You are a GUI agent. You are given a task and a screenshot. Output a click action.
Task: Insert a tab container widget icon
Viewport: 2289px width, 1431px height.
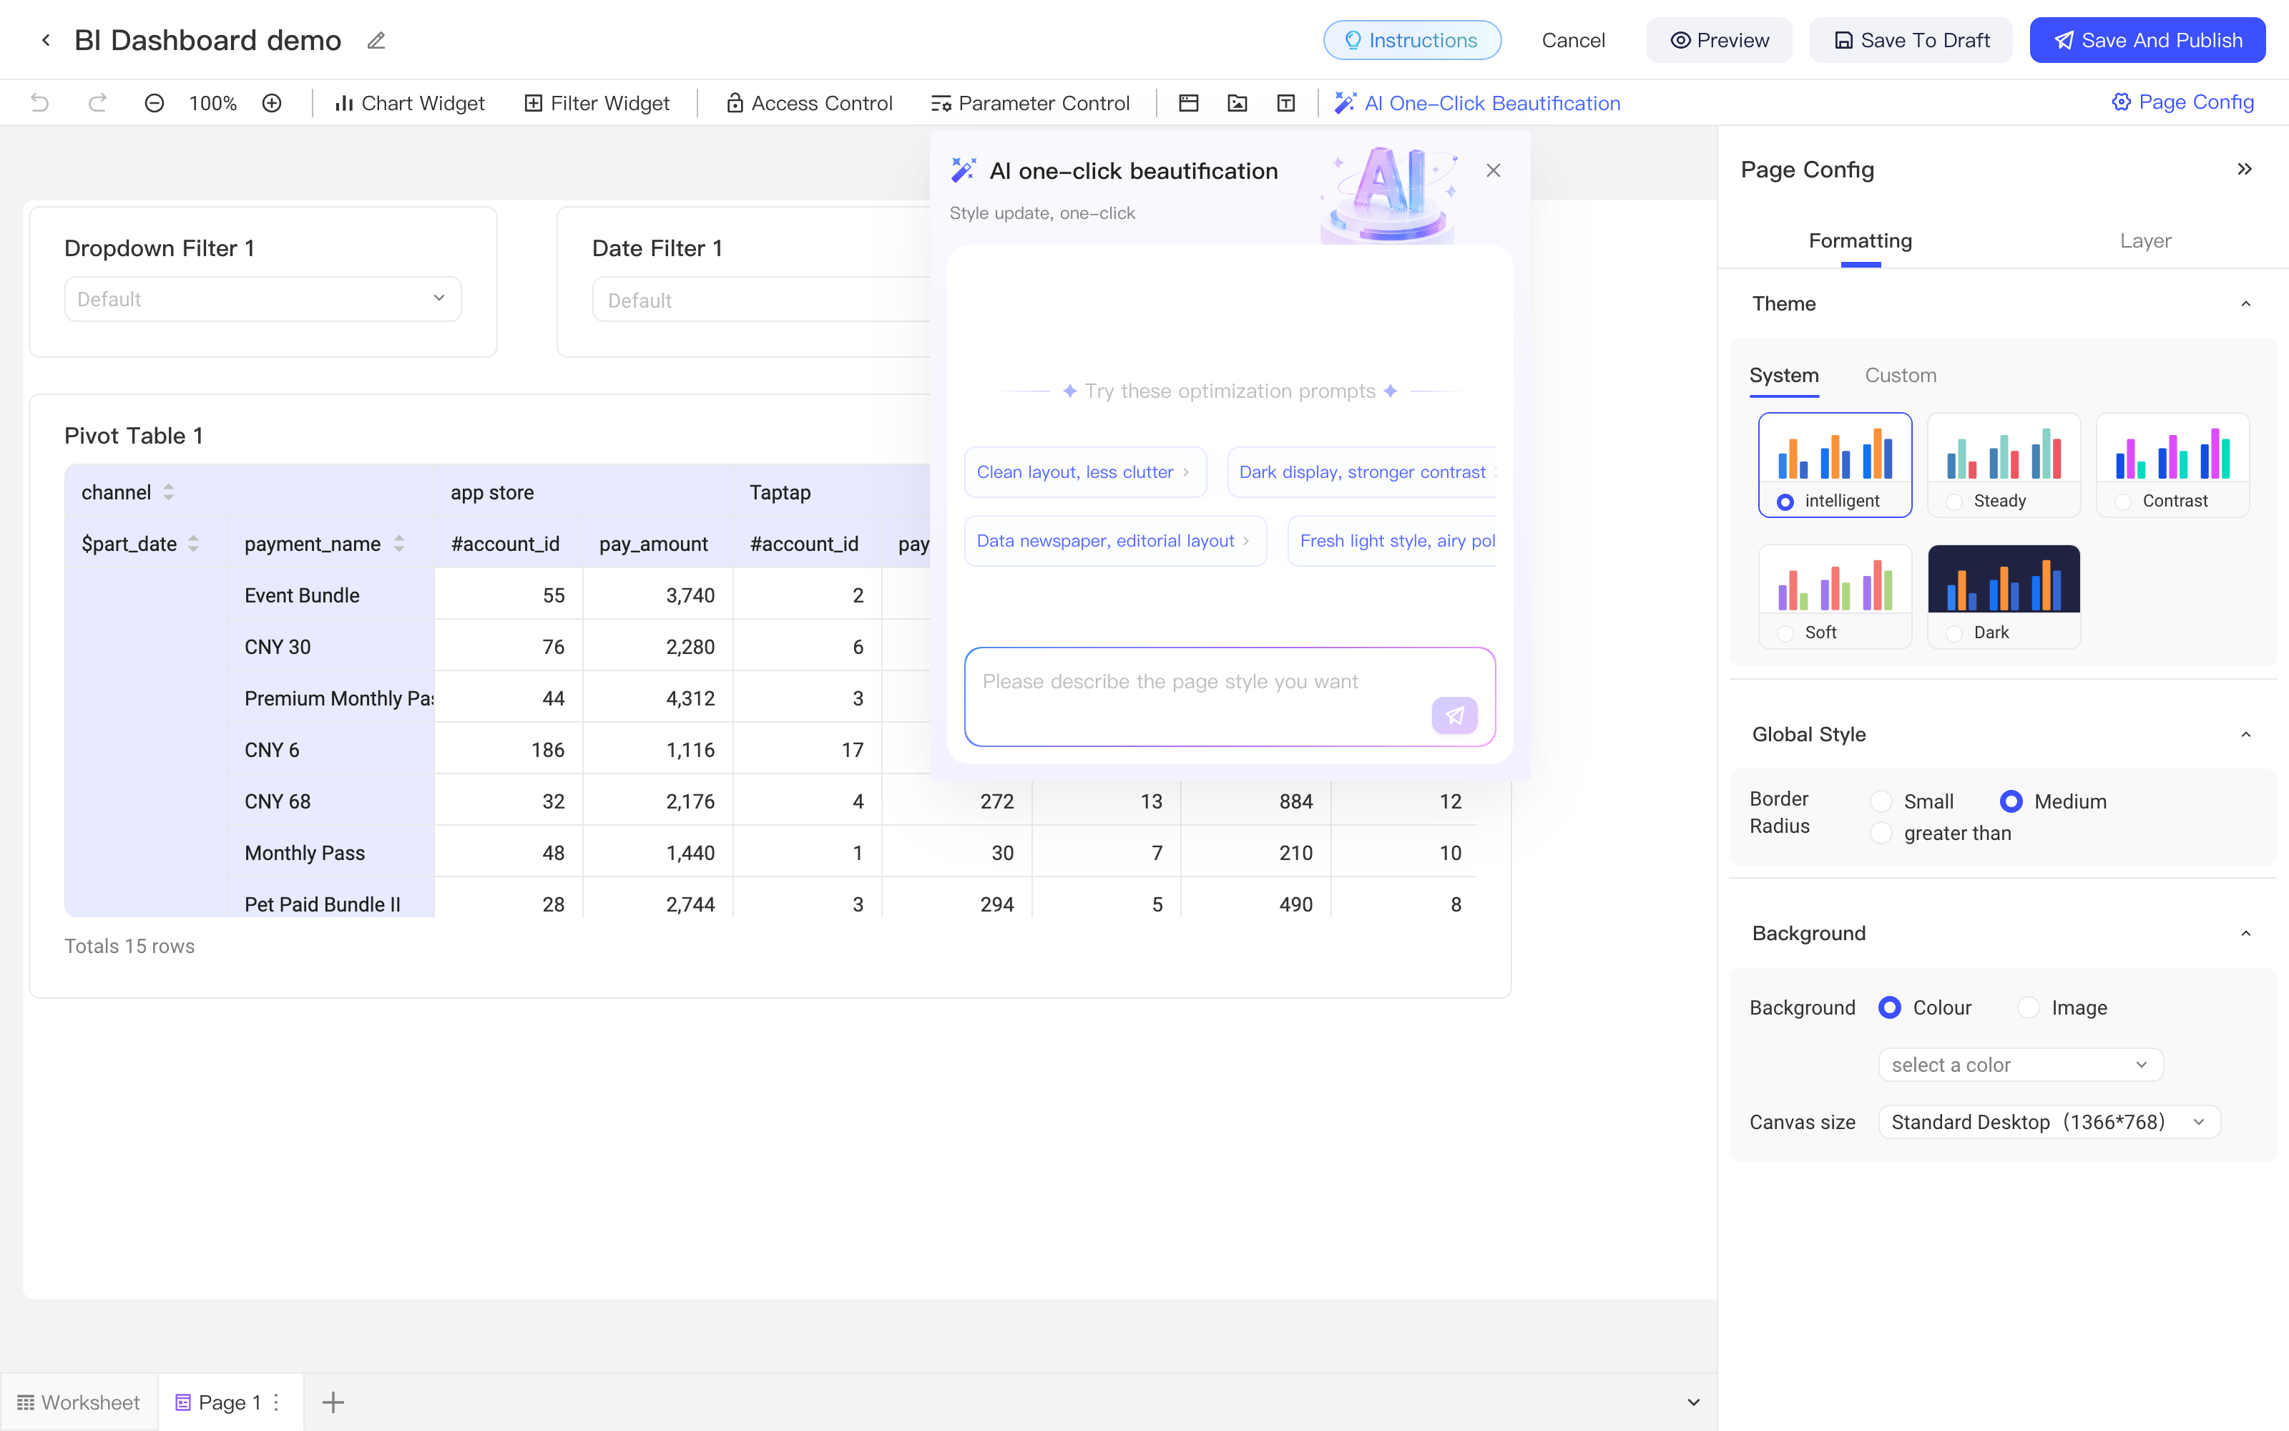coord(1188,102)
